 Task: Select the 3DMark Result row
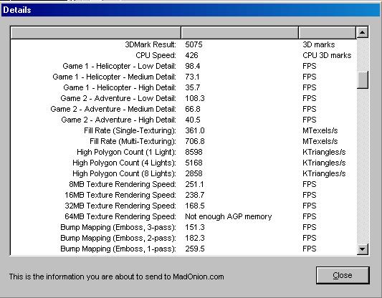183,44
